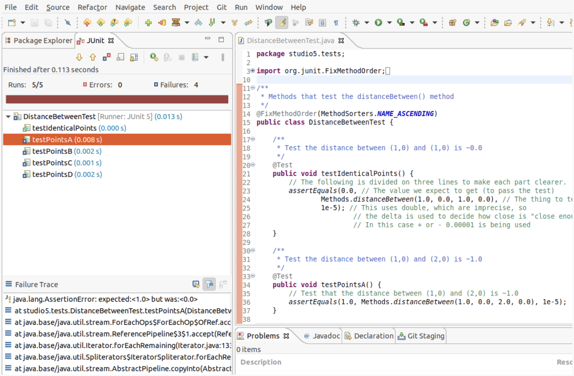Toggle Show Whitespace Characters pilcrow icon

pyautogui.click(x=336, y=22)
